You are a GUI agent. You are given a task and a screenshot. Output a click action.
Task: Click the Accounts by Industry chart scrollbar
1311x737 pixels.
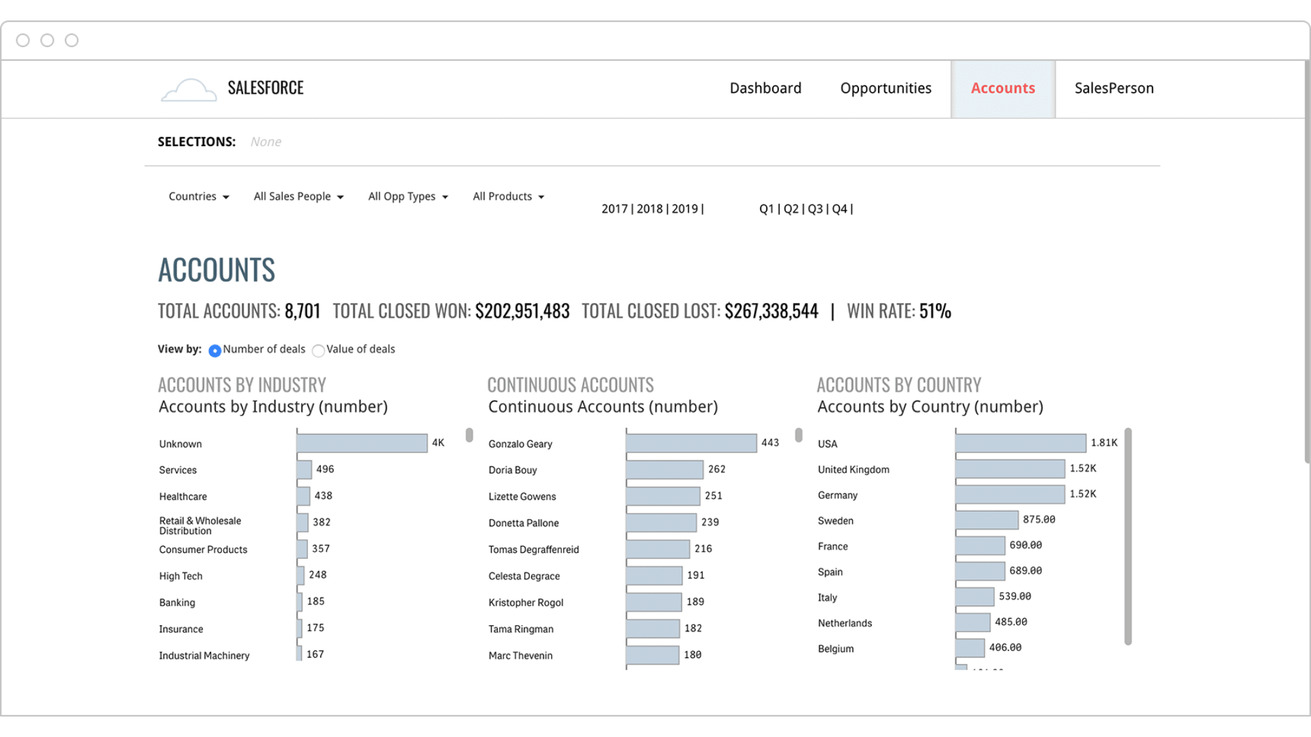(x=469, y=435)
